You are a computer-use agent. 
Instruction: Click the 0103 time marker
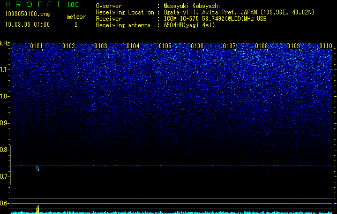point(101,46)
